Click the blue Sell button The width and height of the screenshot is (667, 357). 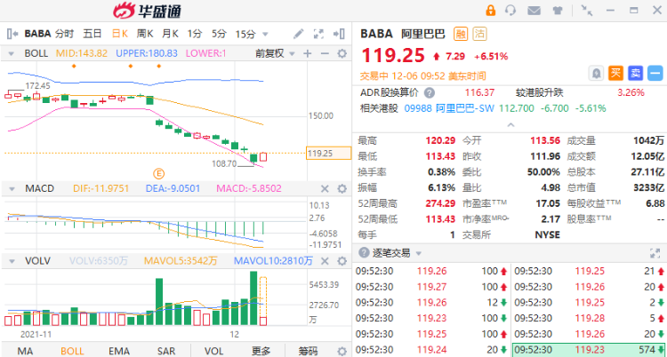(635, 73)
